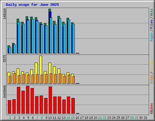The width and height of the screenshot is (155, 121).
Task: Click the middle axis value 5575
Action: 5,58
